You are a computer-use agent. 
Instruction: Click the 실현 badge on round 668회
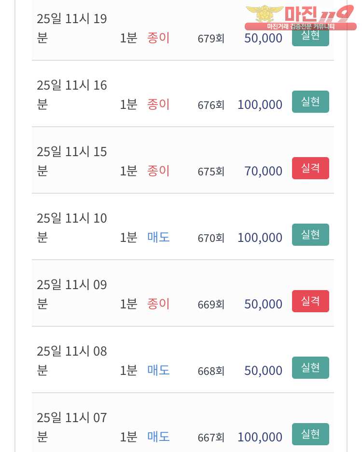310,368
